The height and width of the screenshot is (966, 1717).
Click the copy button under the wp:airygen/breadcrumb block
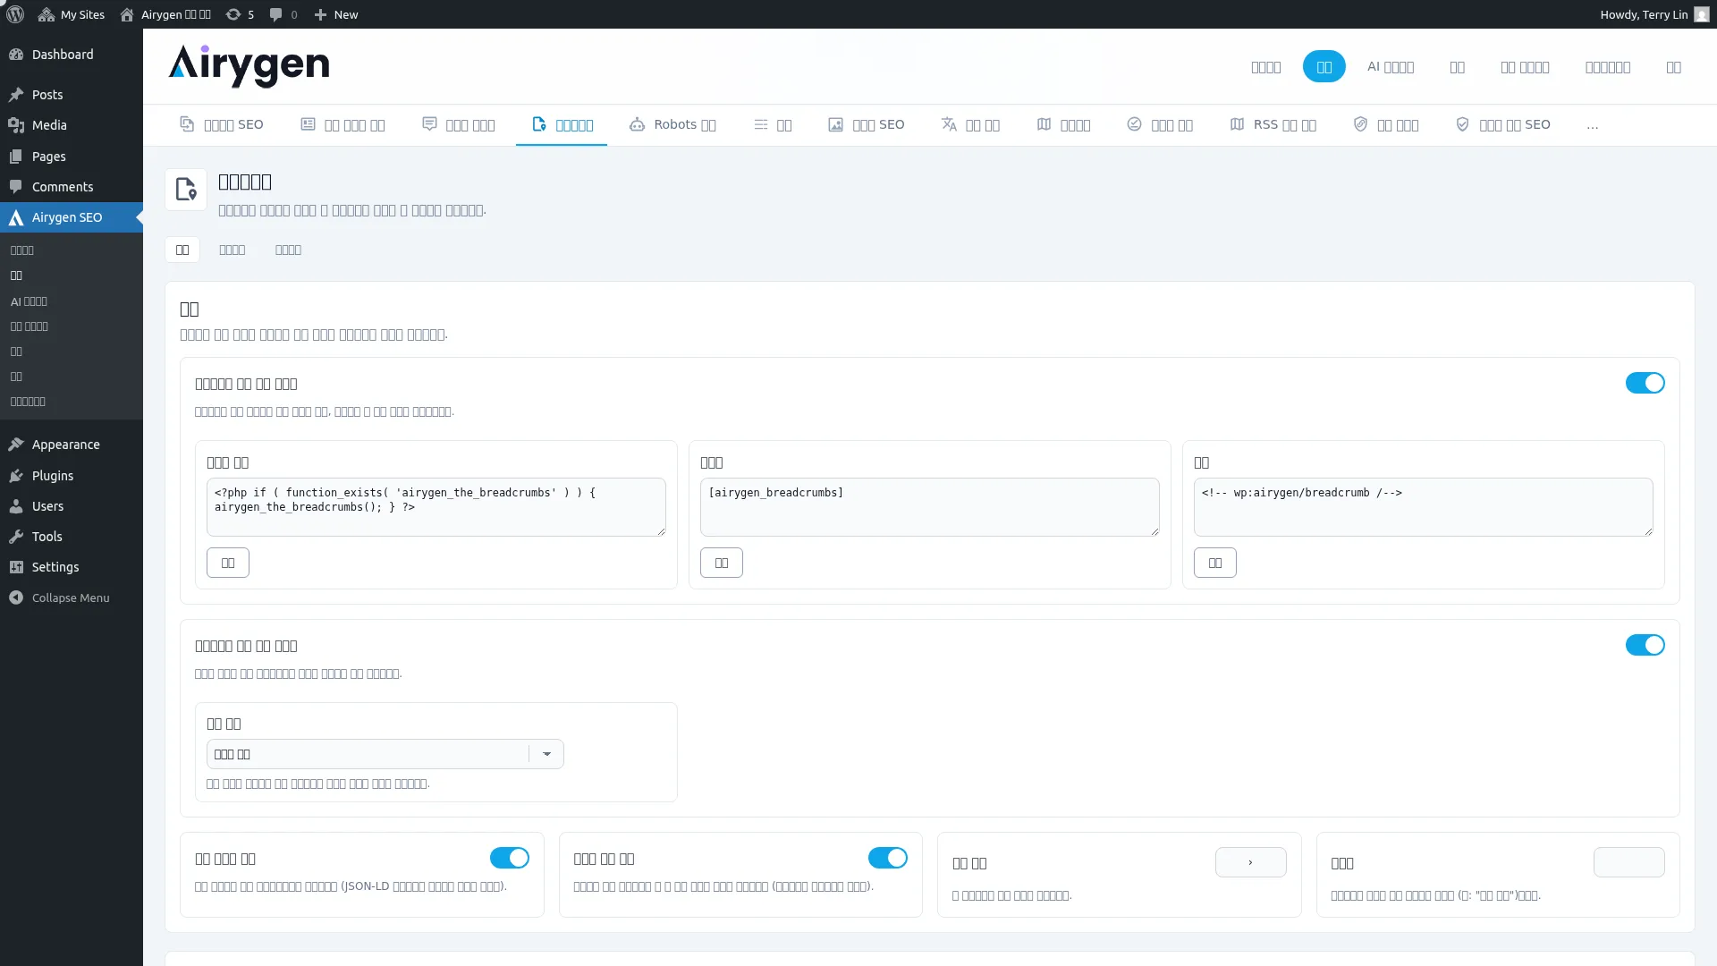1215,563
